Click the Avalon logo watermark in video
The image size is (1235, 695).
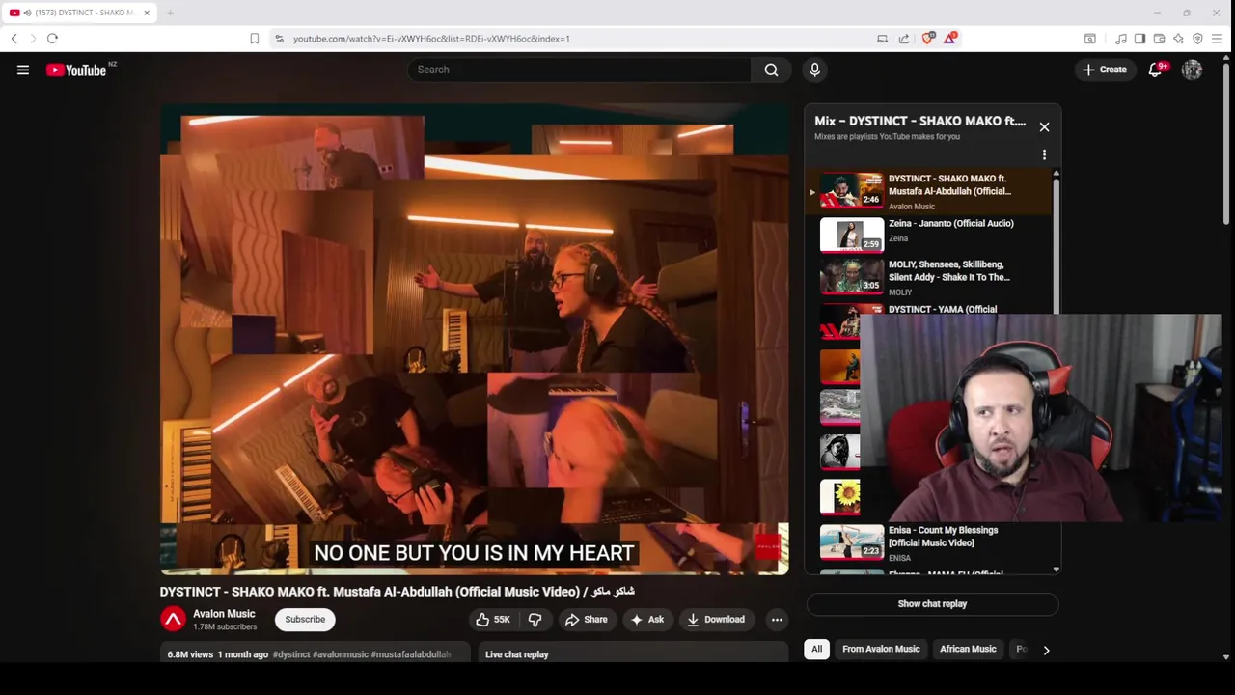point(768,546)
